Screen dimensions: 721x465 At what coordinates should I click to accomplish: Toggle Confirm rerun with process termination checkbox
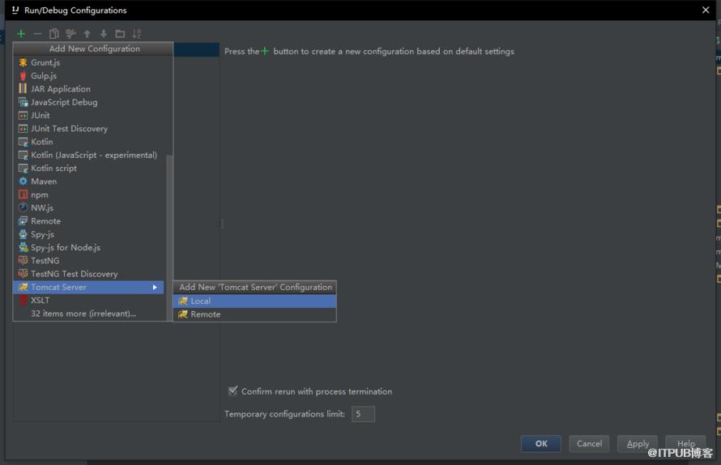(233, 391)
